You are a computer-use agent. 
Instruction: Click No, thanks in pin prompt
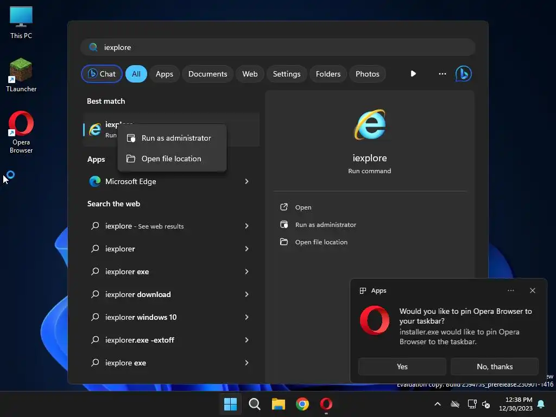494,367
